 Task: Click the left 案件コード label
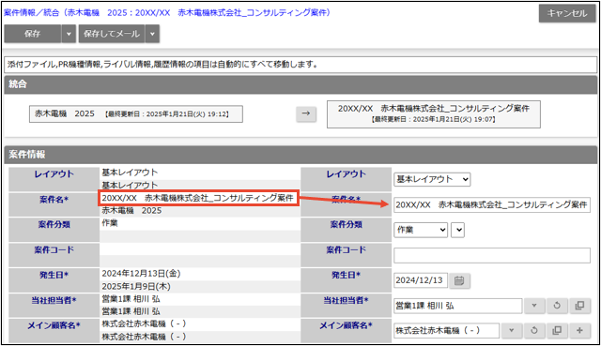54,250
